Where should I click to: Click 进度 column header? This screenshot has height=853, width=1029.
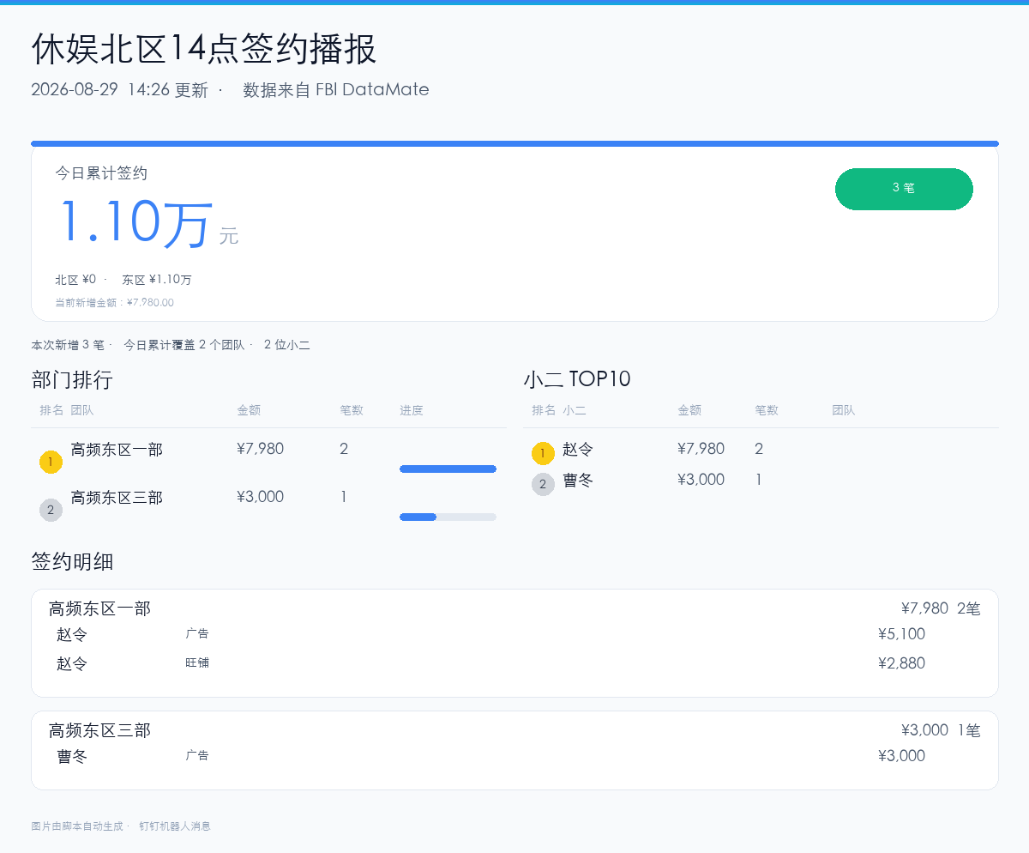pos(412,410)
